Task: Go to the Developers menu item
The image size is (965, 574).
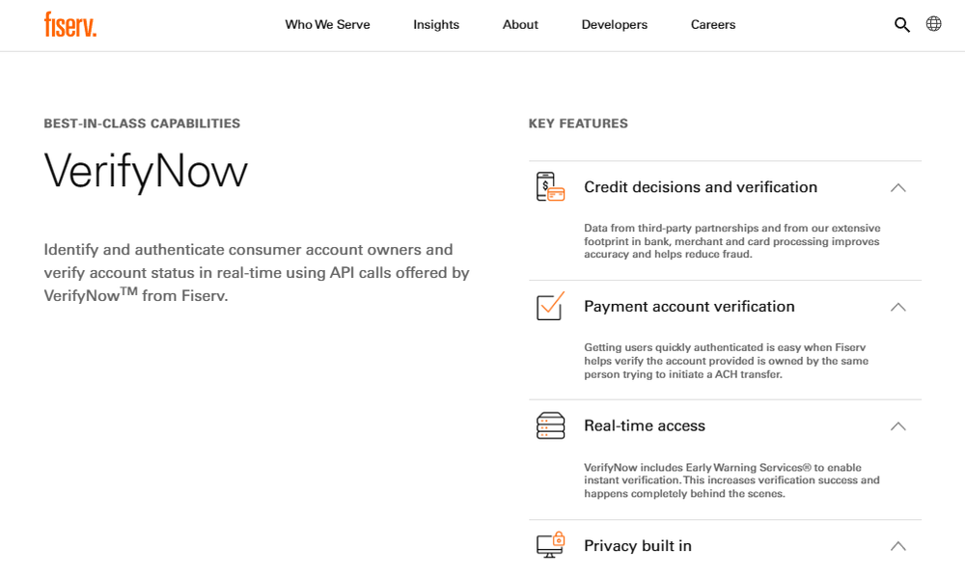Action: [x=614, y=25]
